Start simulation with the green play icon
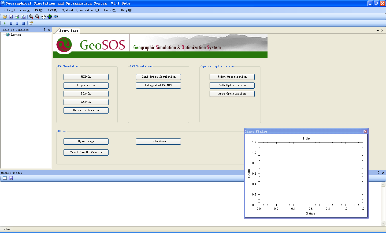Image resolution: width=386 pixels, height=233 pixels. click(5, 23)
